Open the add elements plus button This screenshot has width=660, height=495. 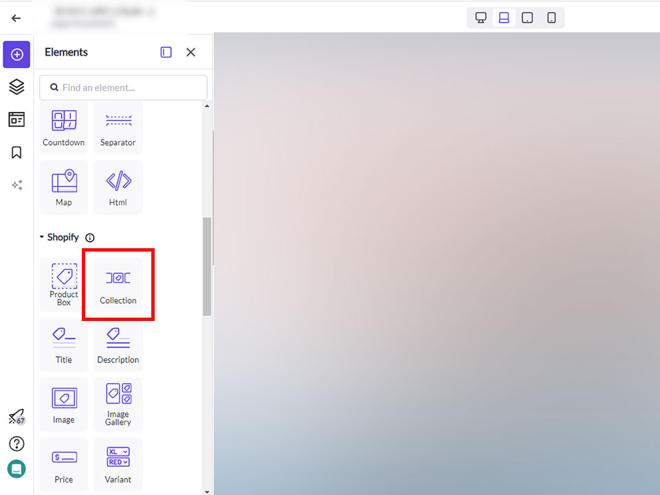[16, 54]
